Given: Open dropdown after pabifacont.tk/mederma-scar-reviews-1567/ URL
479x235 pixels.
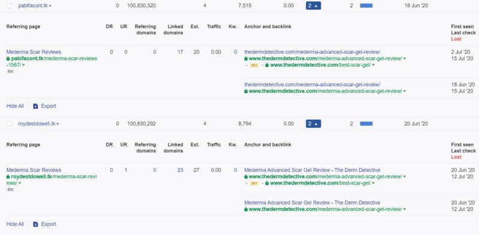Looking at the screenshot, I should pyautogui.click(x=23, y=65).
